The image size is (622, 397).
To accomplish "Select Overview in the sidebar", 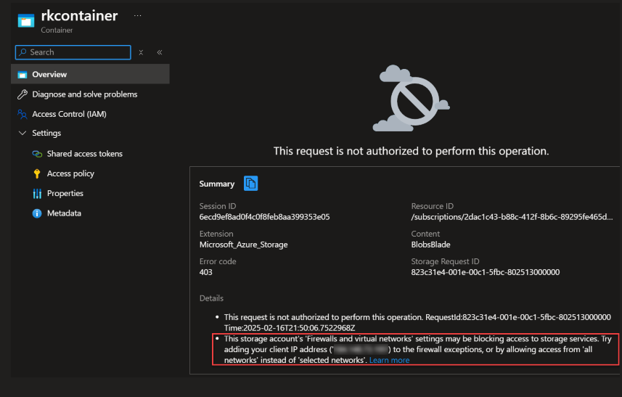I will [49, 74].
